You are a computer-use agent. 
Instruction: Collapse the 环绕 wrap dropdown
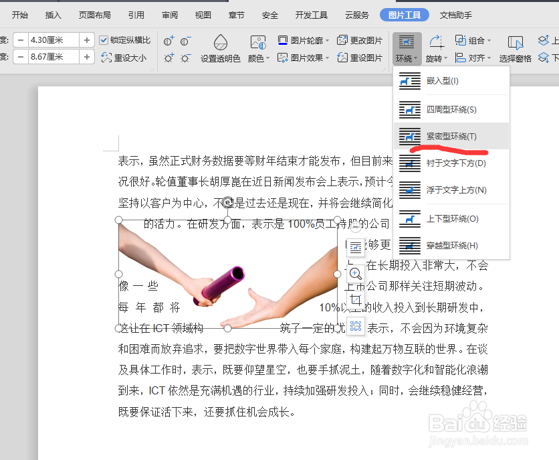407,48
